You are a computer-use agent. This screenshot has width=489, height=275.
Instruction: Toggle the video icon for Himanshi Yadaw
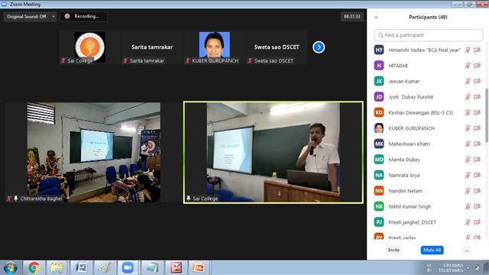(477, 50)
